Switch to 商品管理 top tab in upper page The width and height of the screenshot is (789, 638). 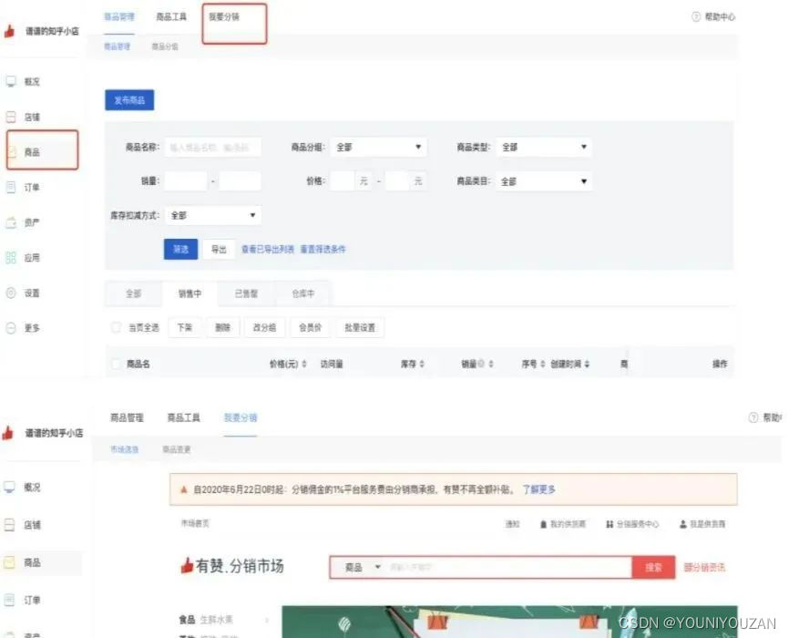tap(119, 16)
